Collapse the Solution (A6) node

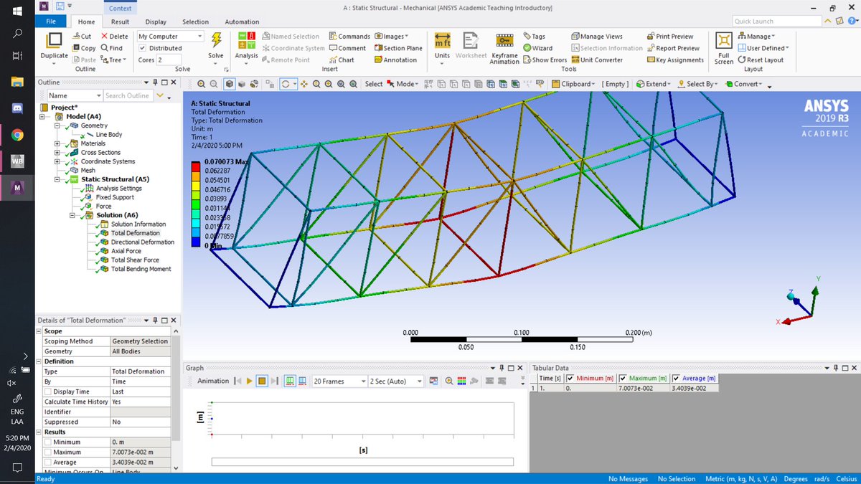(72, 215)
